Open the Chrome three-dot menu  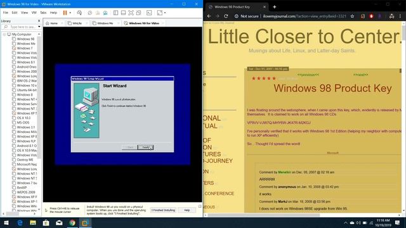(x=400, y=16)
